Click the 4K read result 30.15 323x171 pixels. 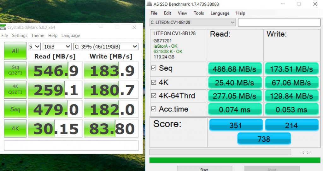coord(55,128)
